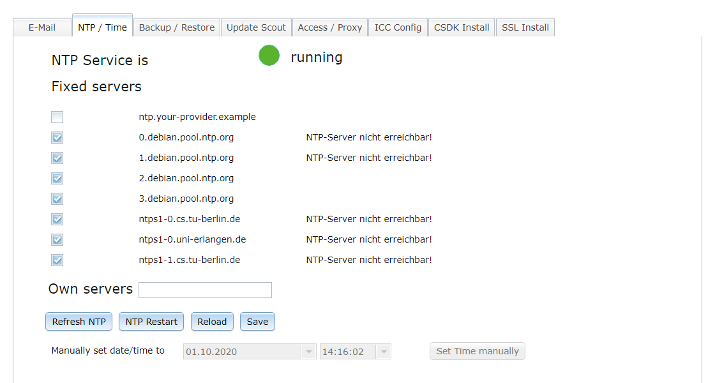Screen dimensions: 715x383
Task: Click the green NTP running status indicator
Action: click(x=269, y=56)
